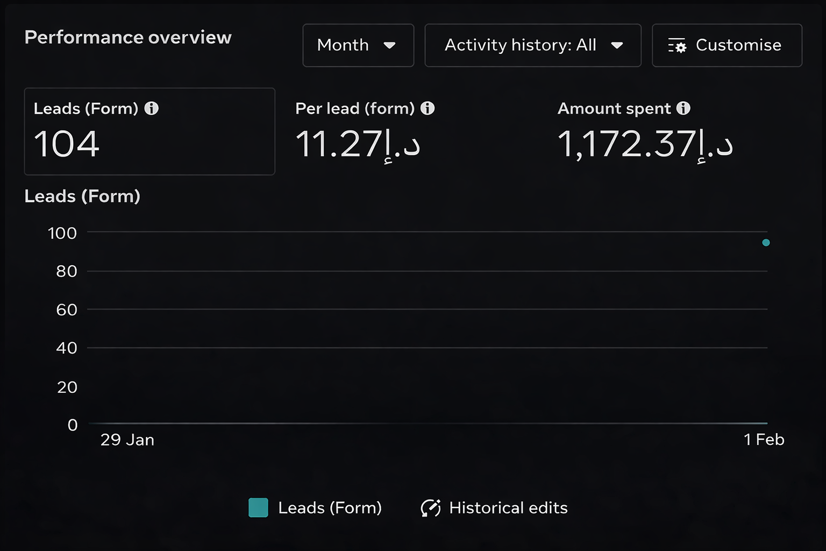This screenshot has width=826, height=551.
Task: Click the info icon beside Leads (Form)
Action: 152,108
